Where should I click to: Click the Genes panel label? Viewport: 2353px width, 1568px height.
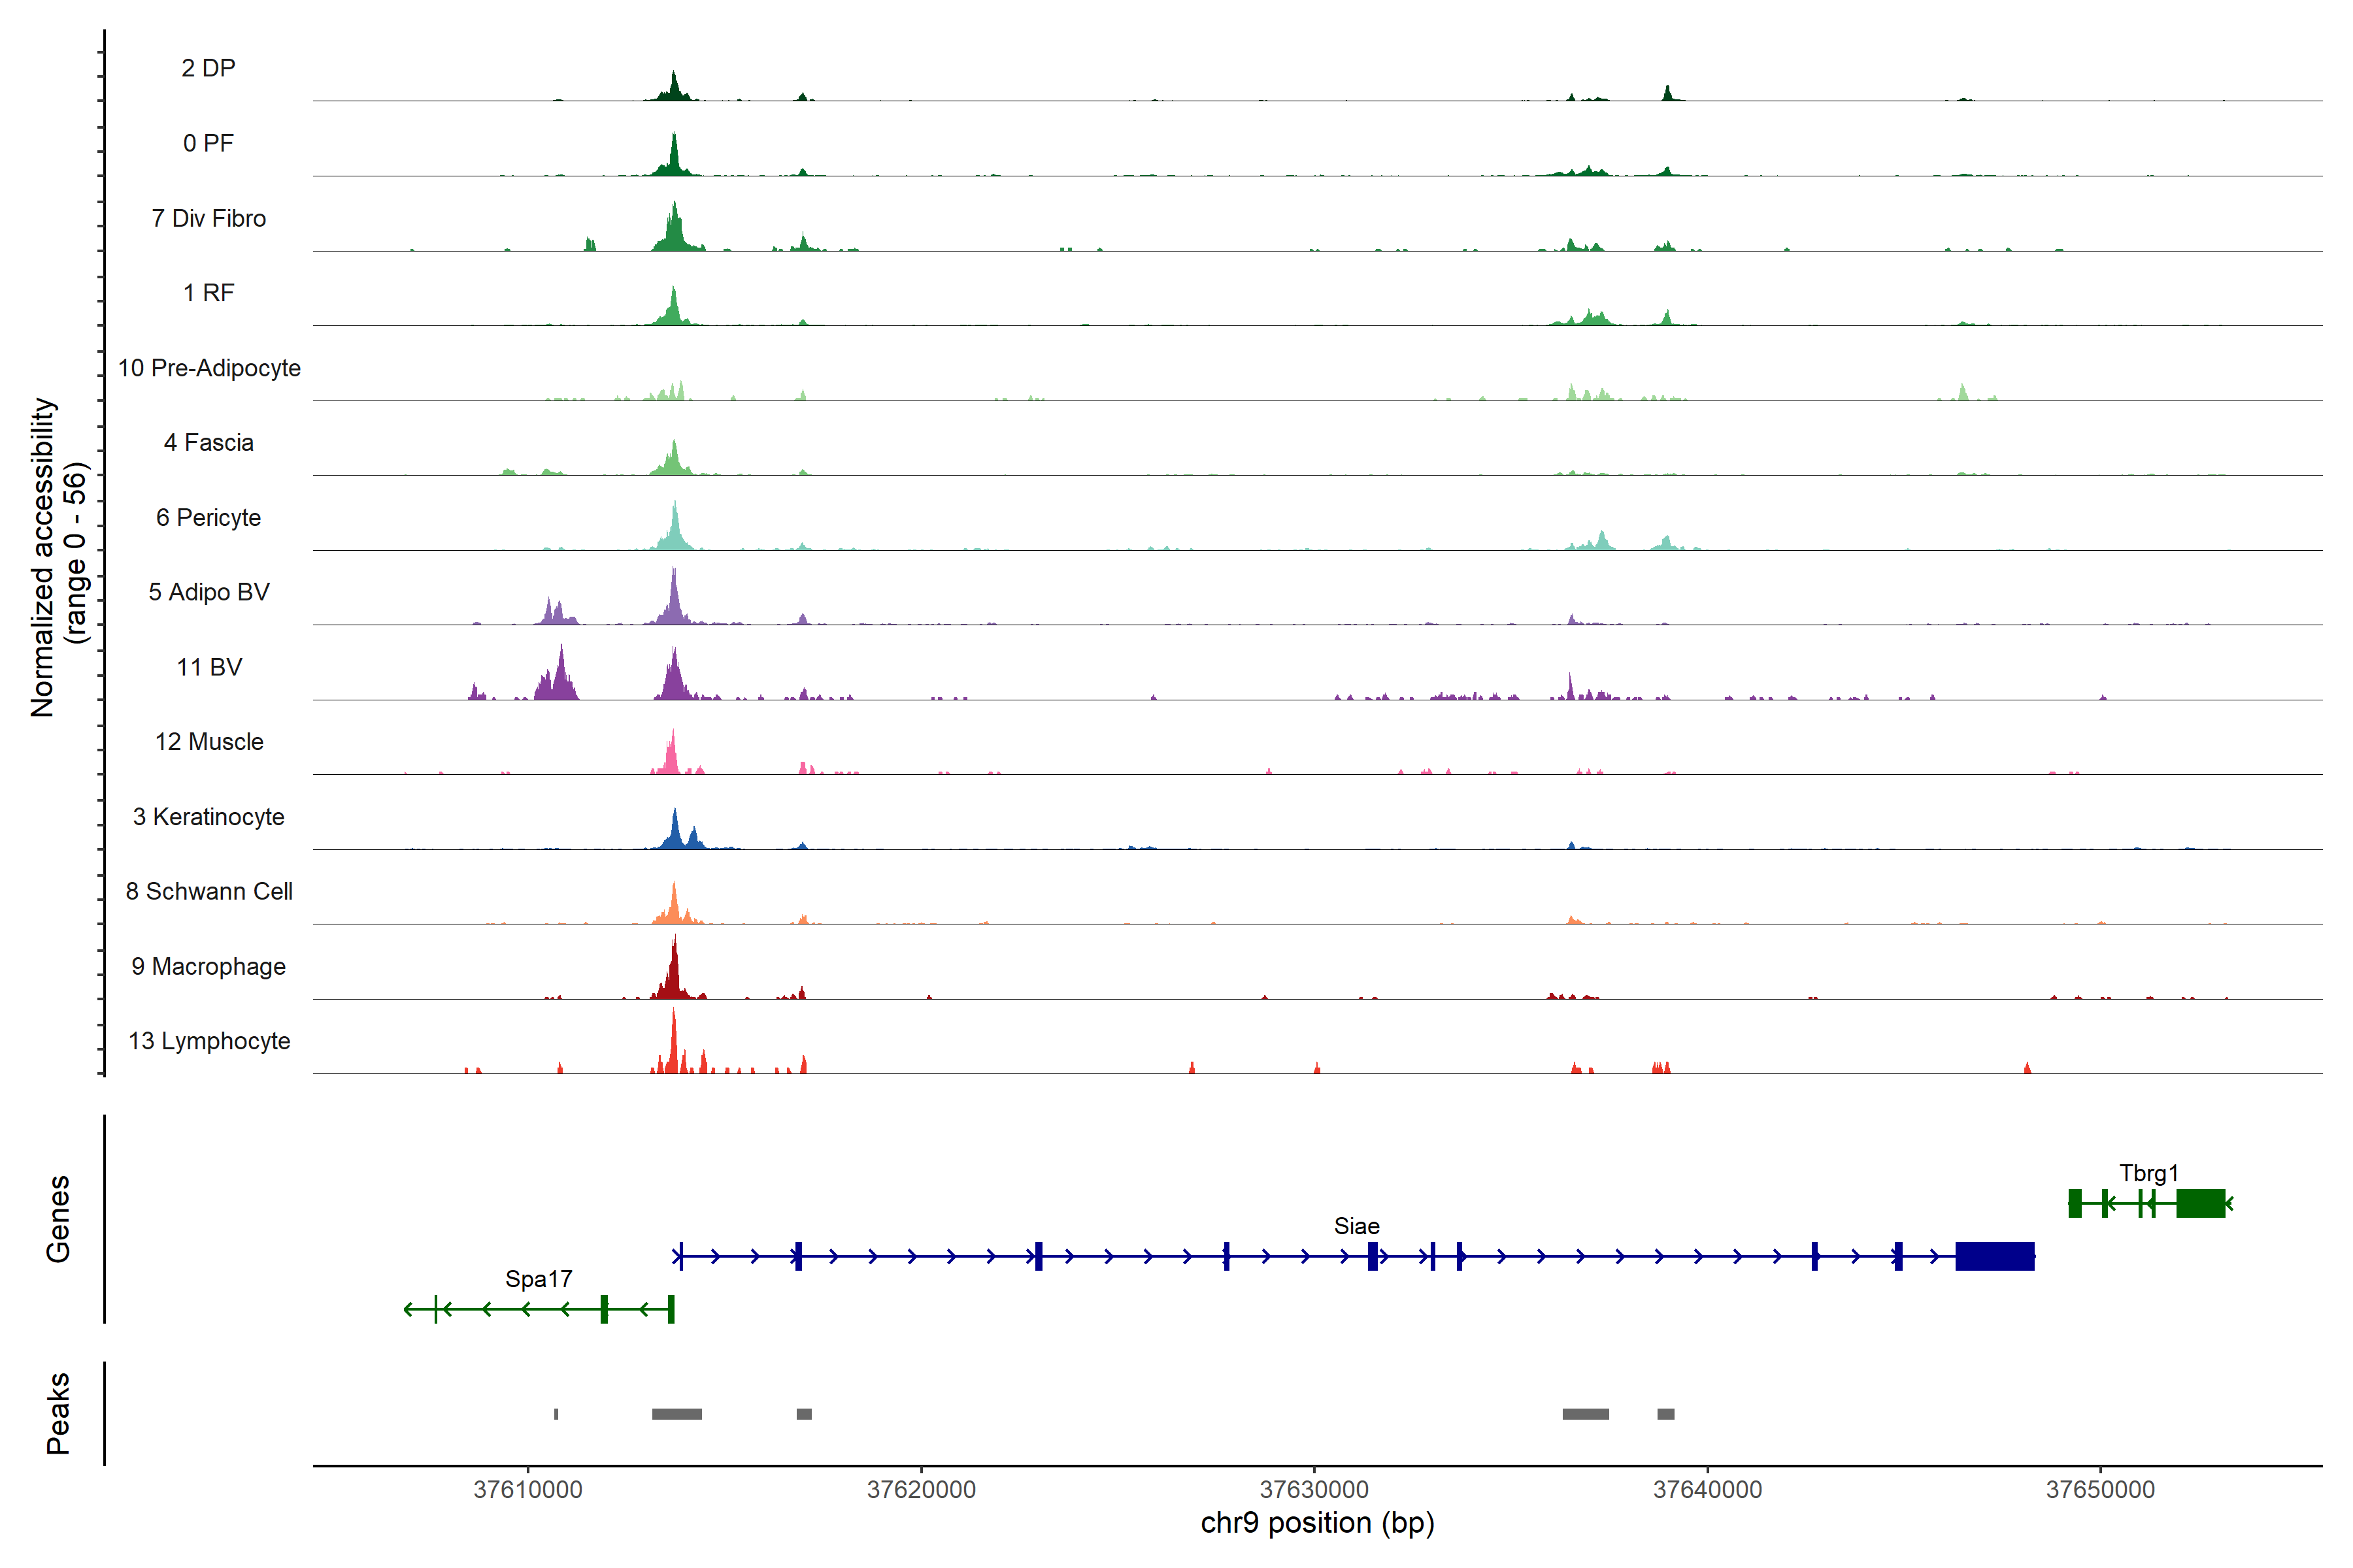[x=58, y=1219]
